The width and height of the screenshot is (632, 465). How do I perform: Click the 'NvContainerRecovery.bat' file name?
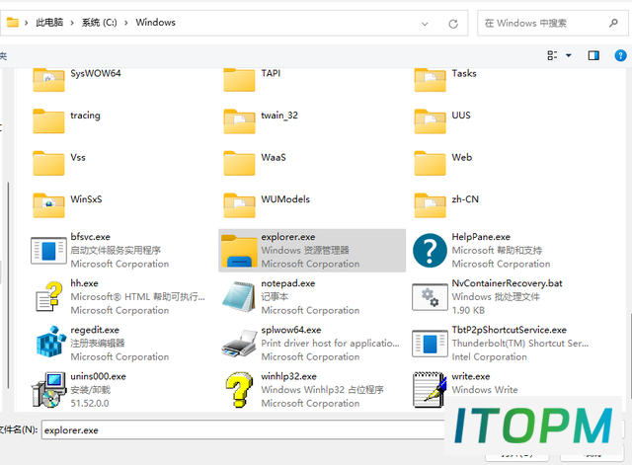tap(507, 283)
